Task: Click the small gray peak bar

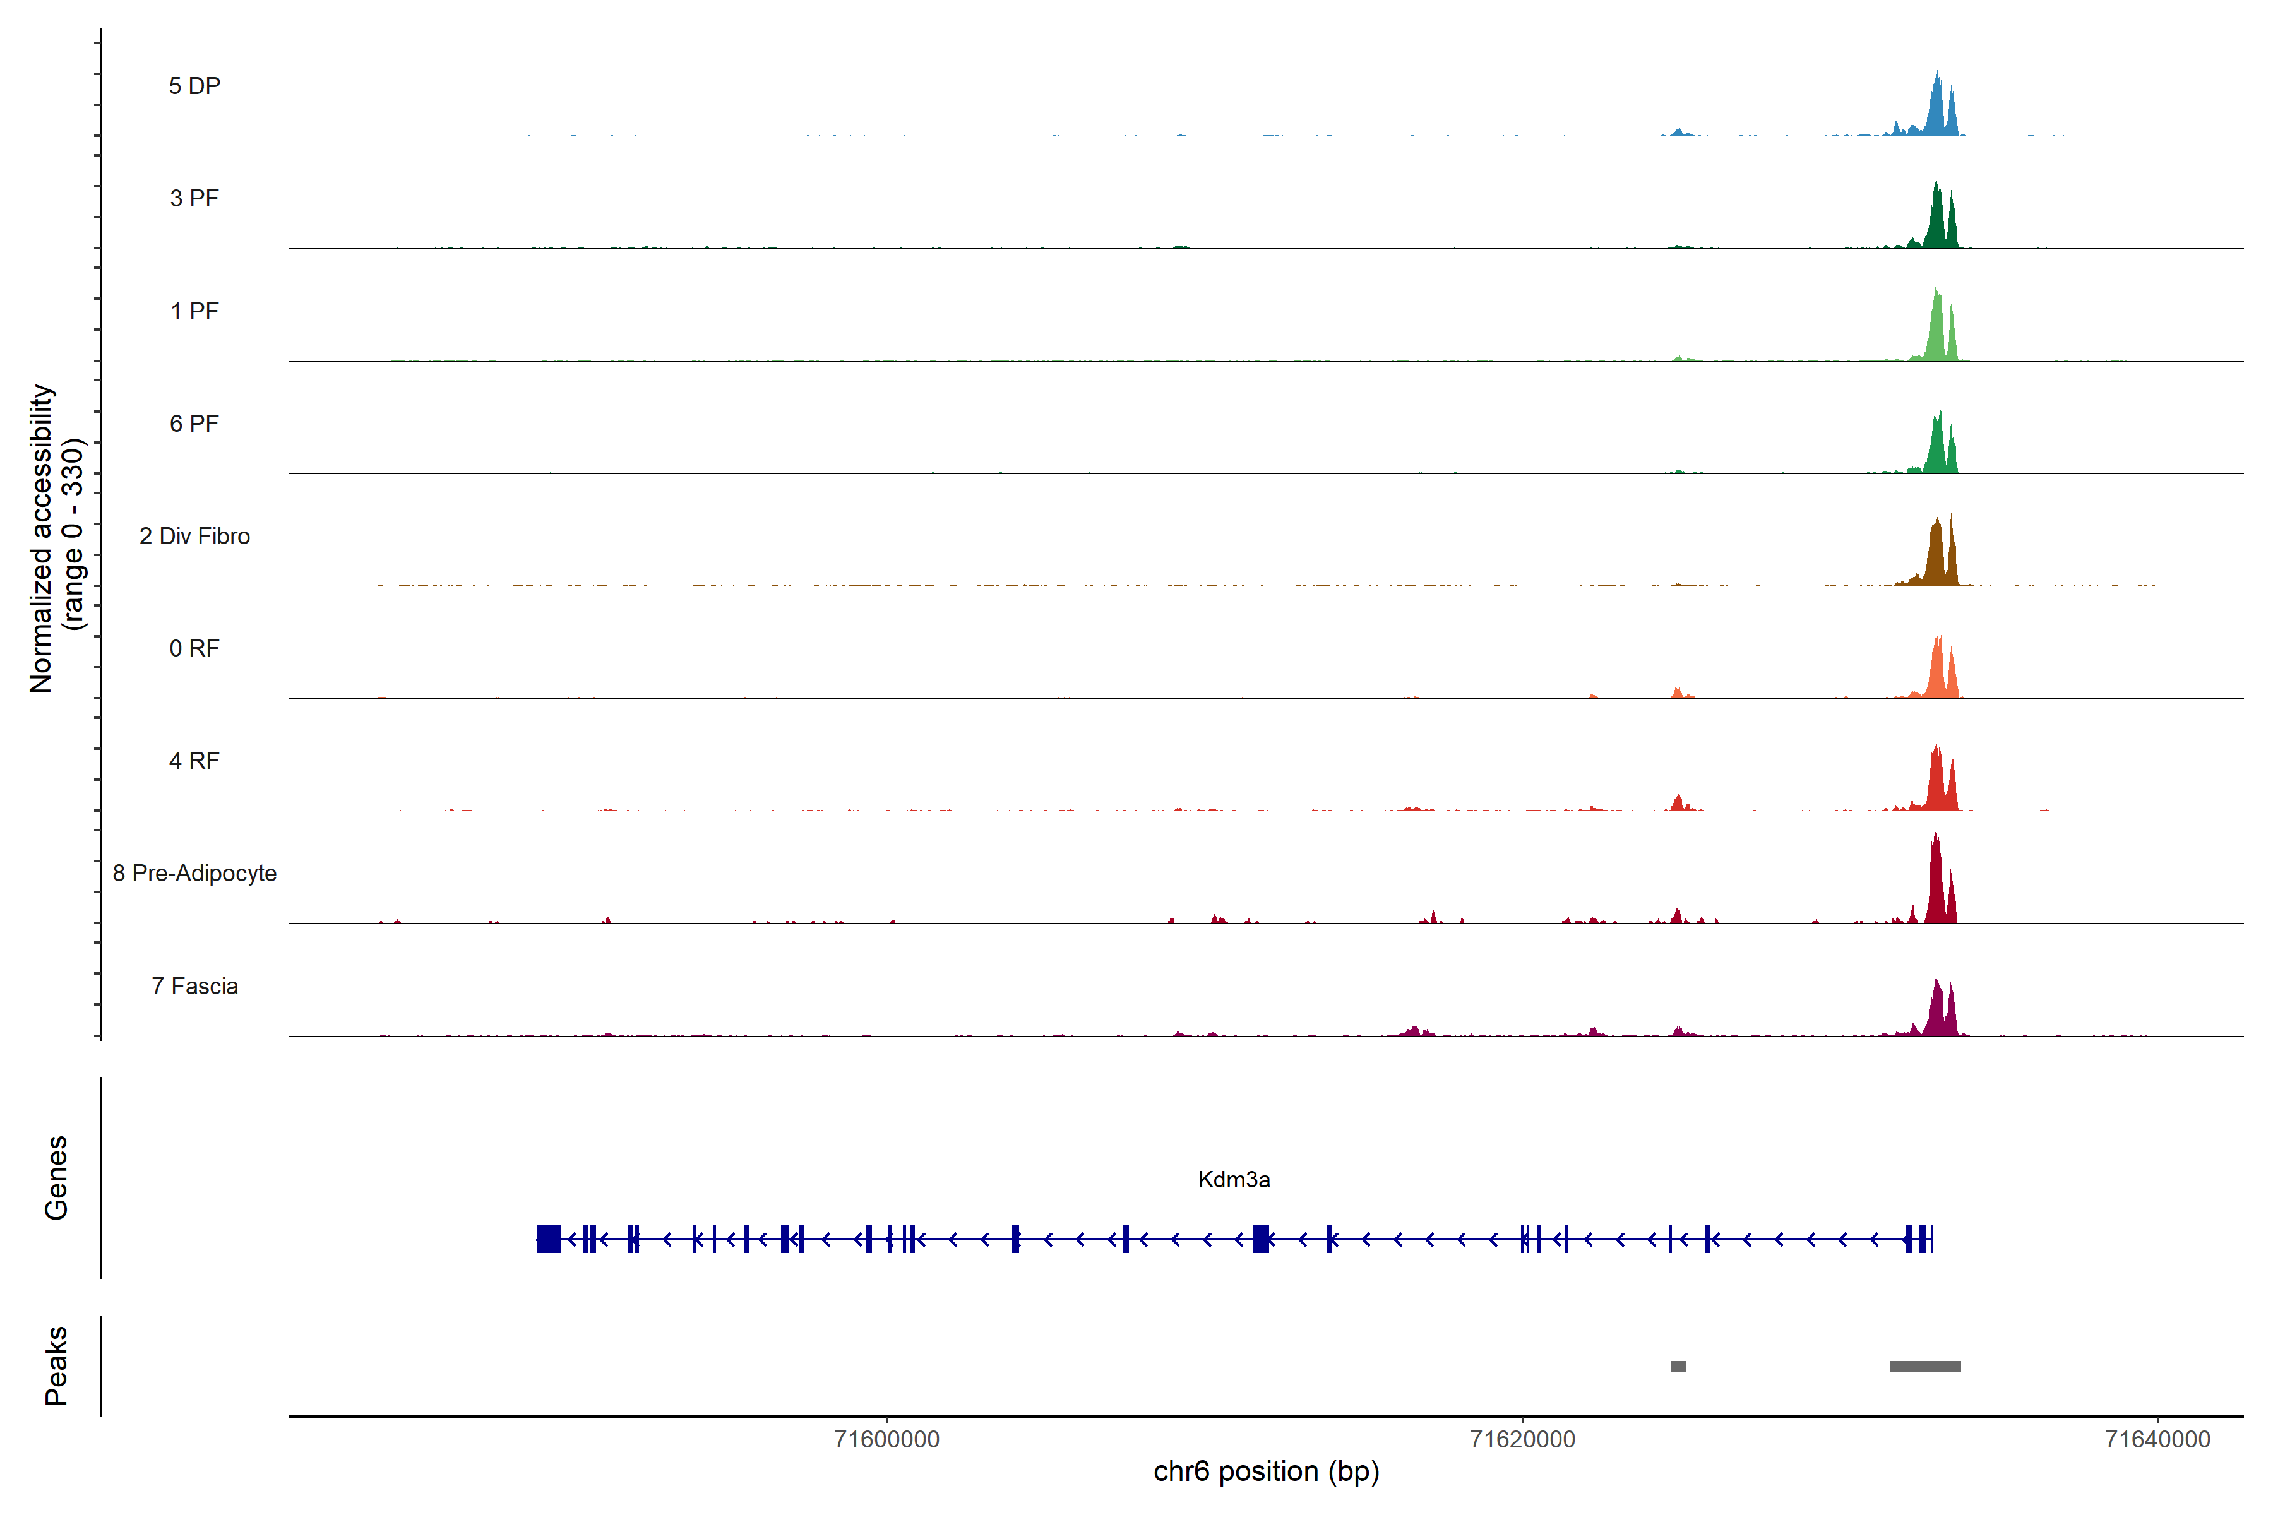Action: [1678, 1366]
